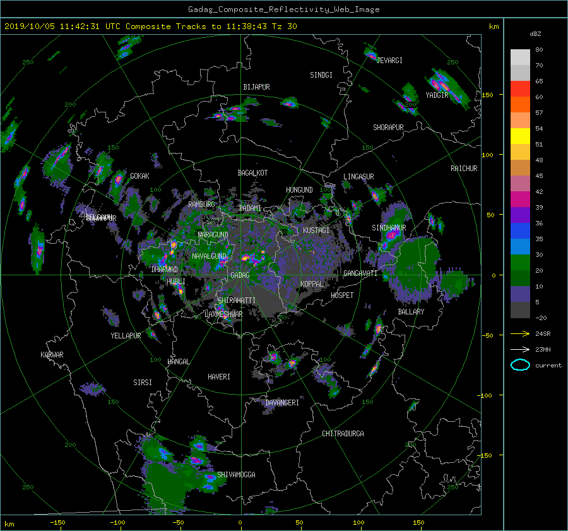Screen dimensions: 568x531
Task: Click the DHARWAD city label
Action: click(x=164, y=270)
